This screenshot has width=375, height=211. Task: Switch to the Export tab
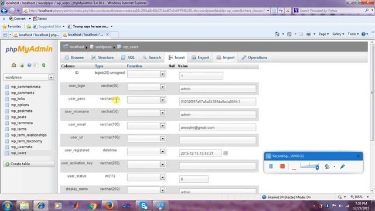[x=200, y=57]
